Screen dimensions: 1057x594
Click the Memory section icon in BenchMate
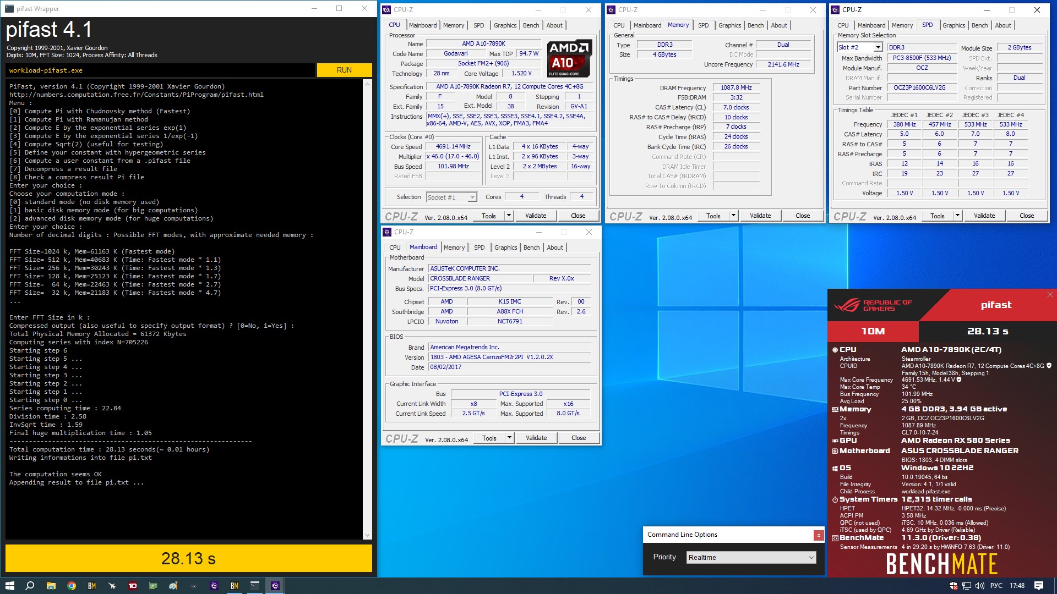click(x=835, y=410)
